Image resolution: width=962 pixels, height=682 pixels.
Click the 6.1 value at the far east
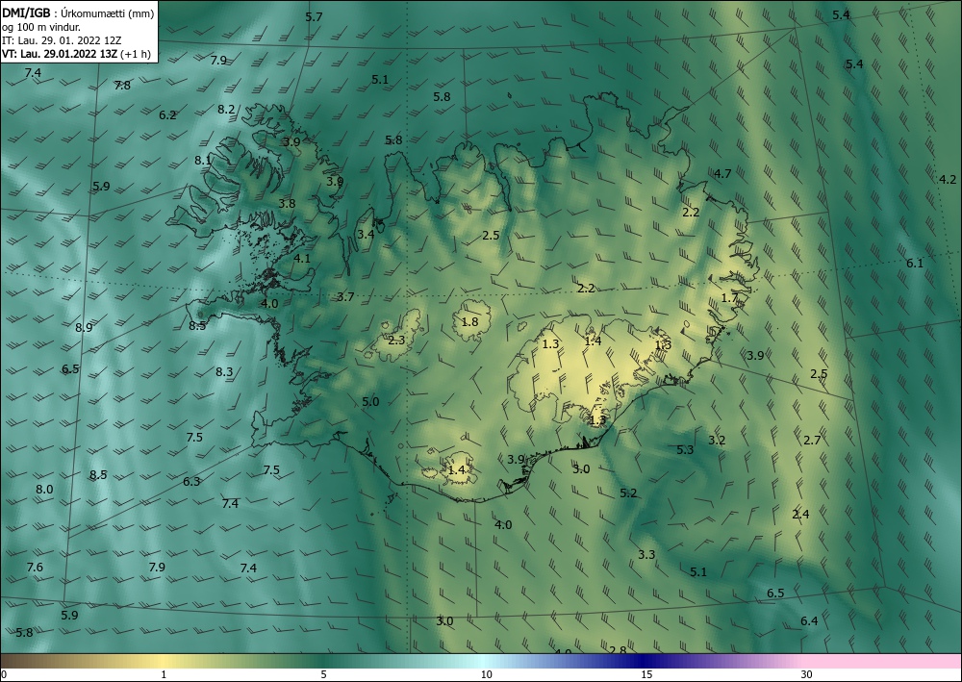coord(915,264)
